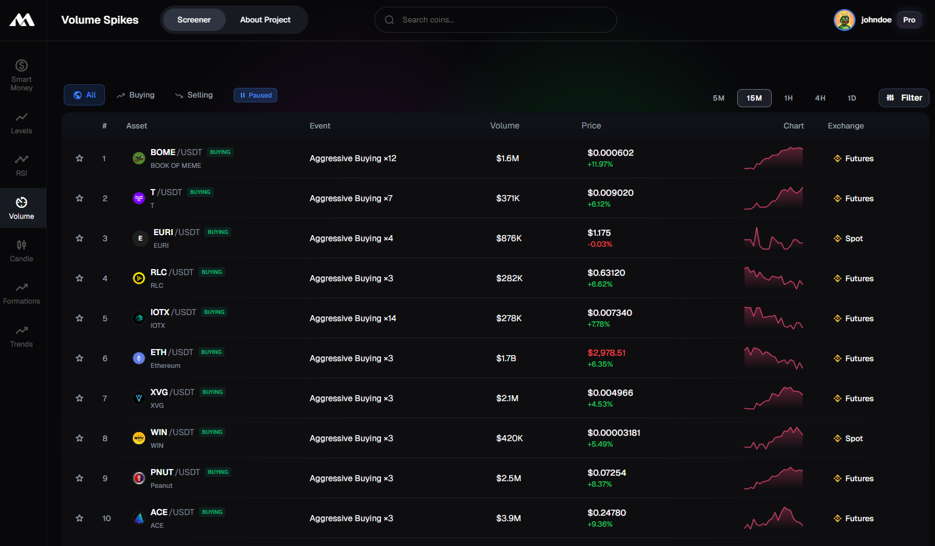Open the PNUT/USDT sparkline chart
The image size is (935, 546).
point(774,478)
